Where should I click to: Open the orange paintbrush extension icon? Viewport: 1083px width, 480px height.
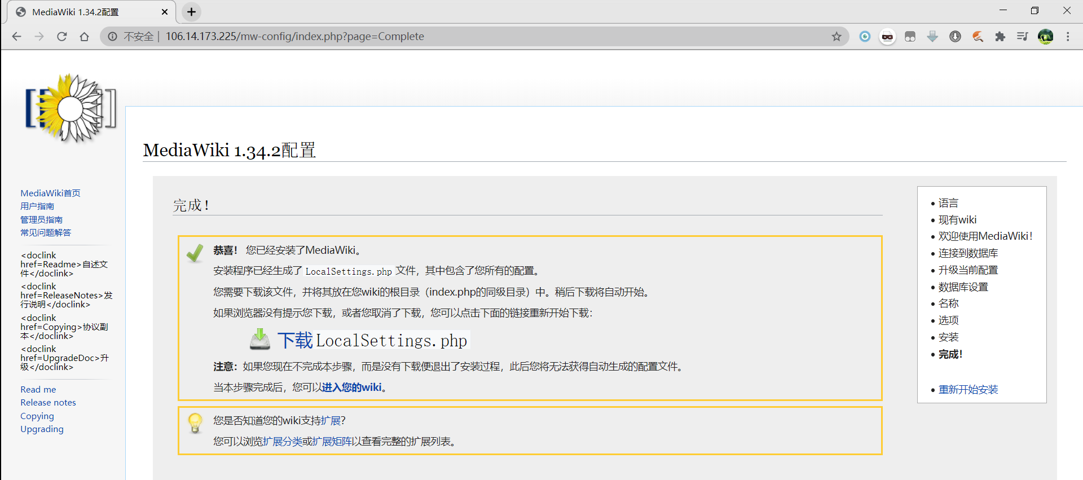[978, 37]
